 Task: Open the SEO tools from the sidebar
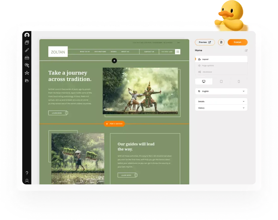point(27,65)
